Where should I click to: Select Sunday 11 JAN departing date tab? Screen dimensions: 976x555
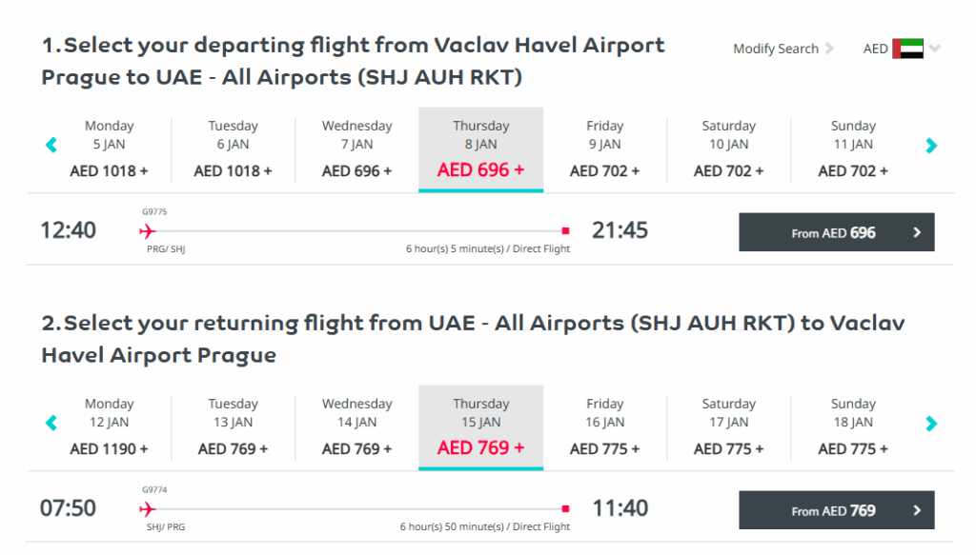point(853,149)
